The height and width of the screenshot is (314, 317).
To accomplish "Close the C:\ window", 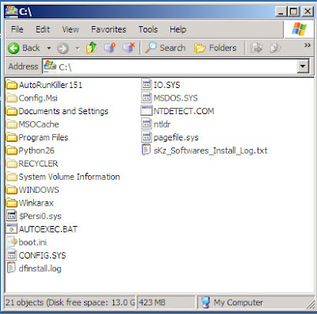I will (x=307, y=11).
